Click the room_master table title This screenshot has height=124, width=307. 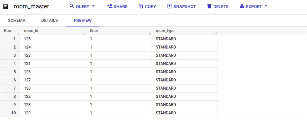click(32, 6)
